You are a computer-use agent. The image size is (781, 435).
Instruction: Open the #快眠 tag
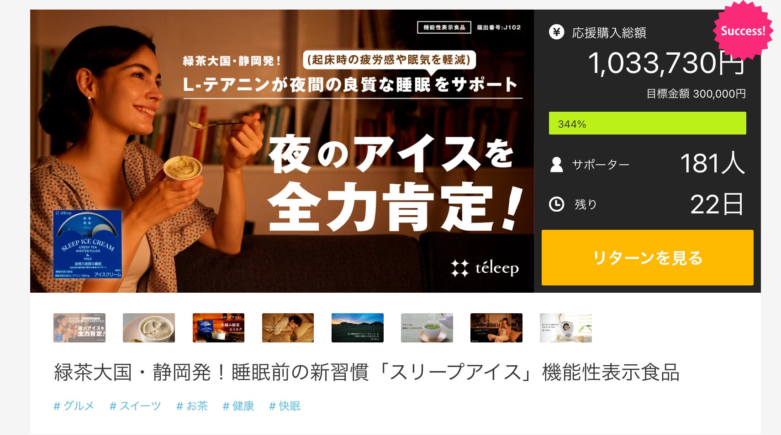[x=285, y=406]
